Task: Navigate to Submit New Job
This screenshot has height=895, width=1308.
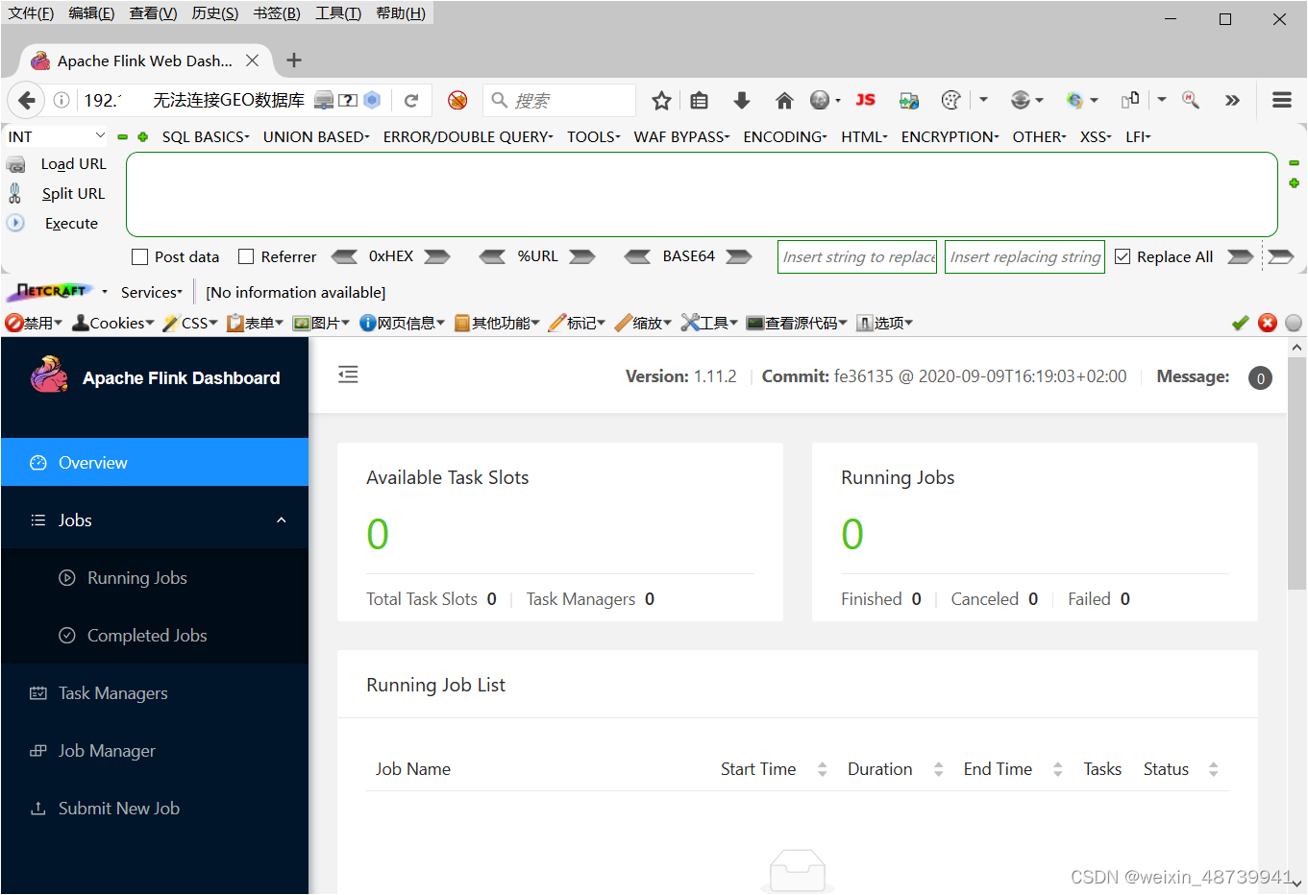Action: [119, 808]
